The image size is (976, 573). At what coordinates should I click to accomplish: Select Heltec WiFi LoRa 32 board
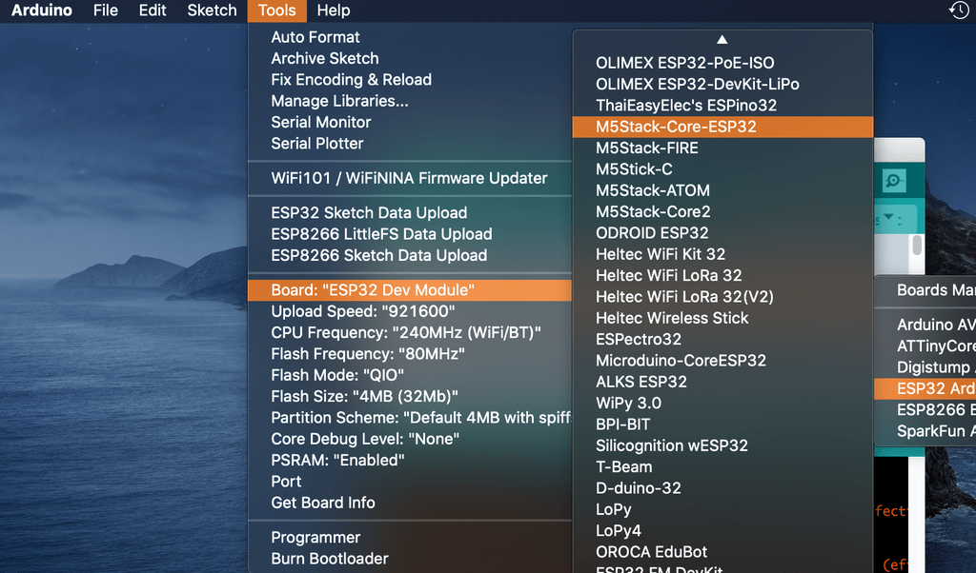[x=722, y=275]
